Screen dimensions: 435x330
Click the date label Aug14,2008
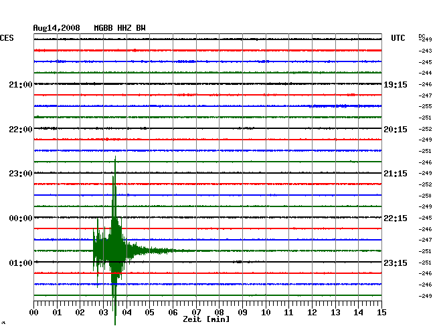(x=57, y=28)
